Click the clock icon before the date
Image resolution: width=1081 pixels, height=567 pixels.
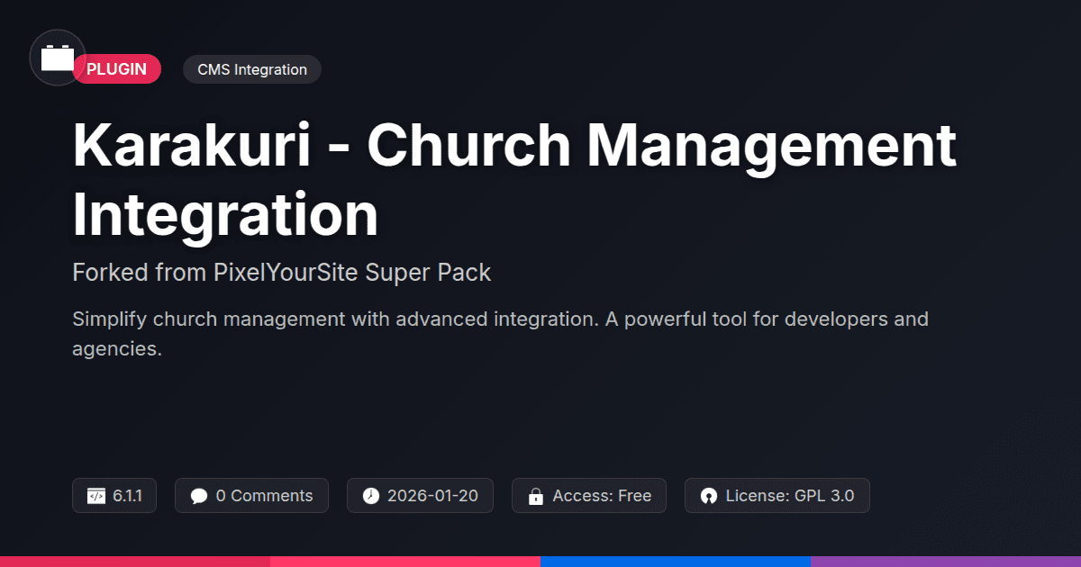pyautogui.click(x=369, y=495)
